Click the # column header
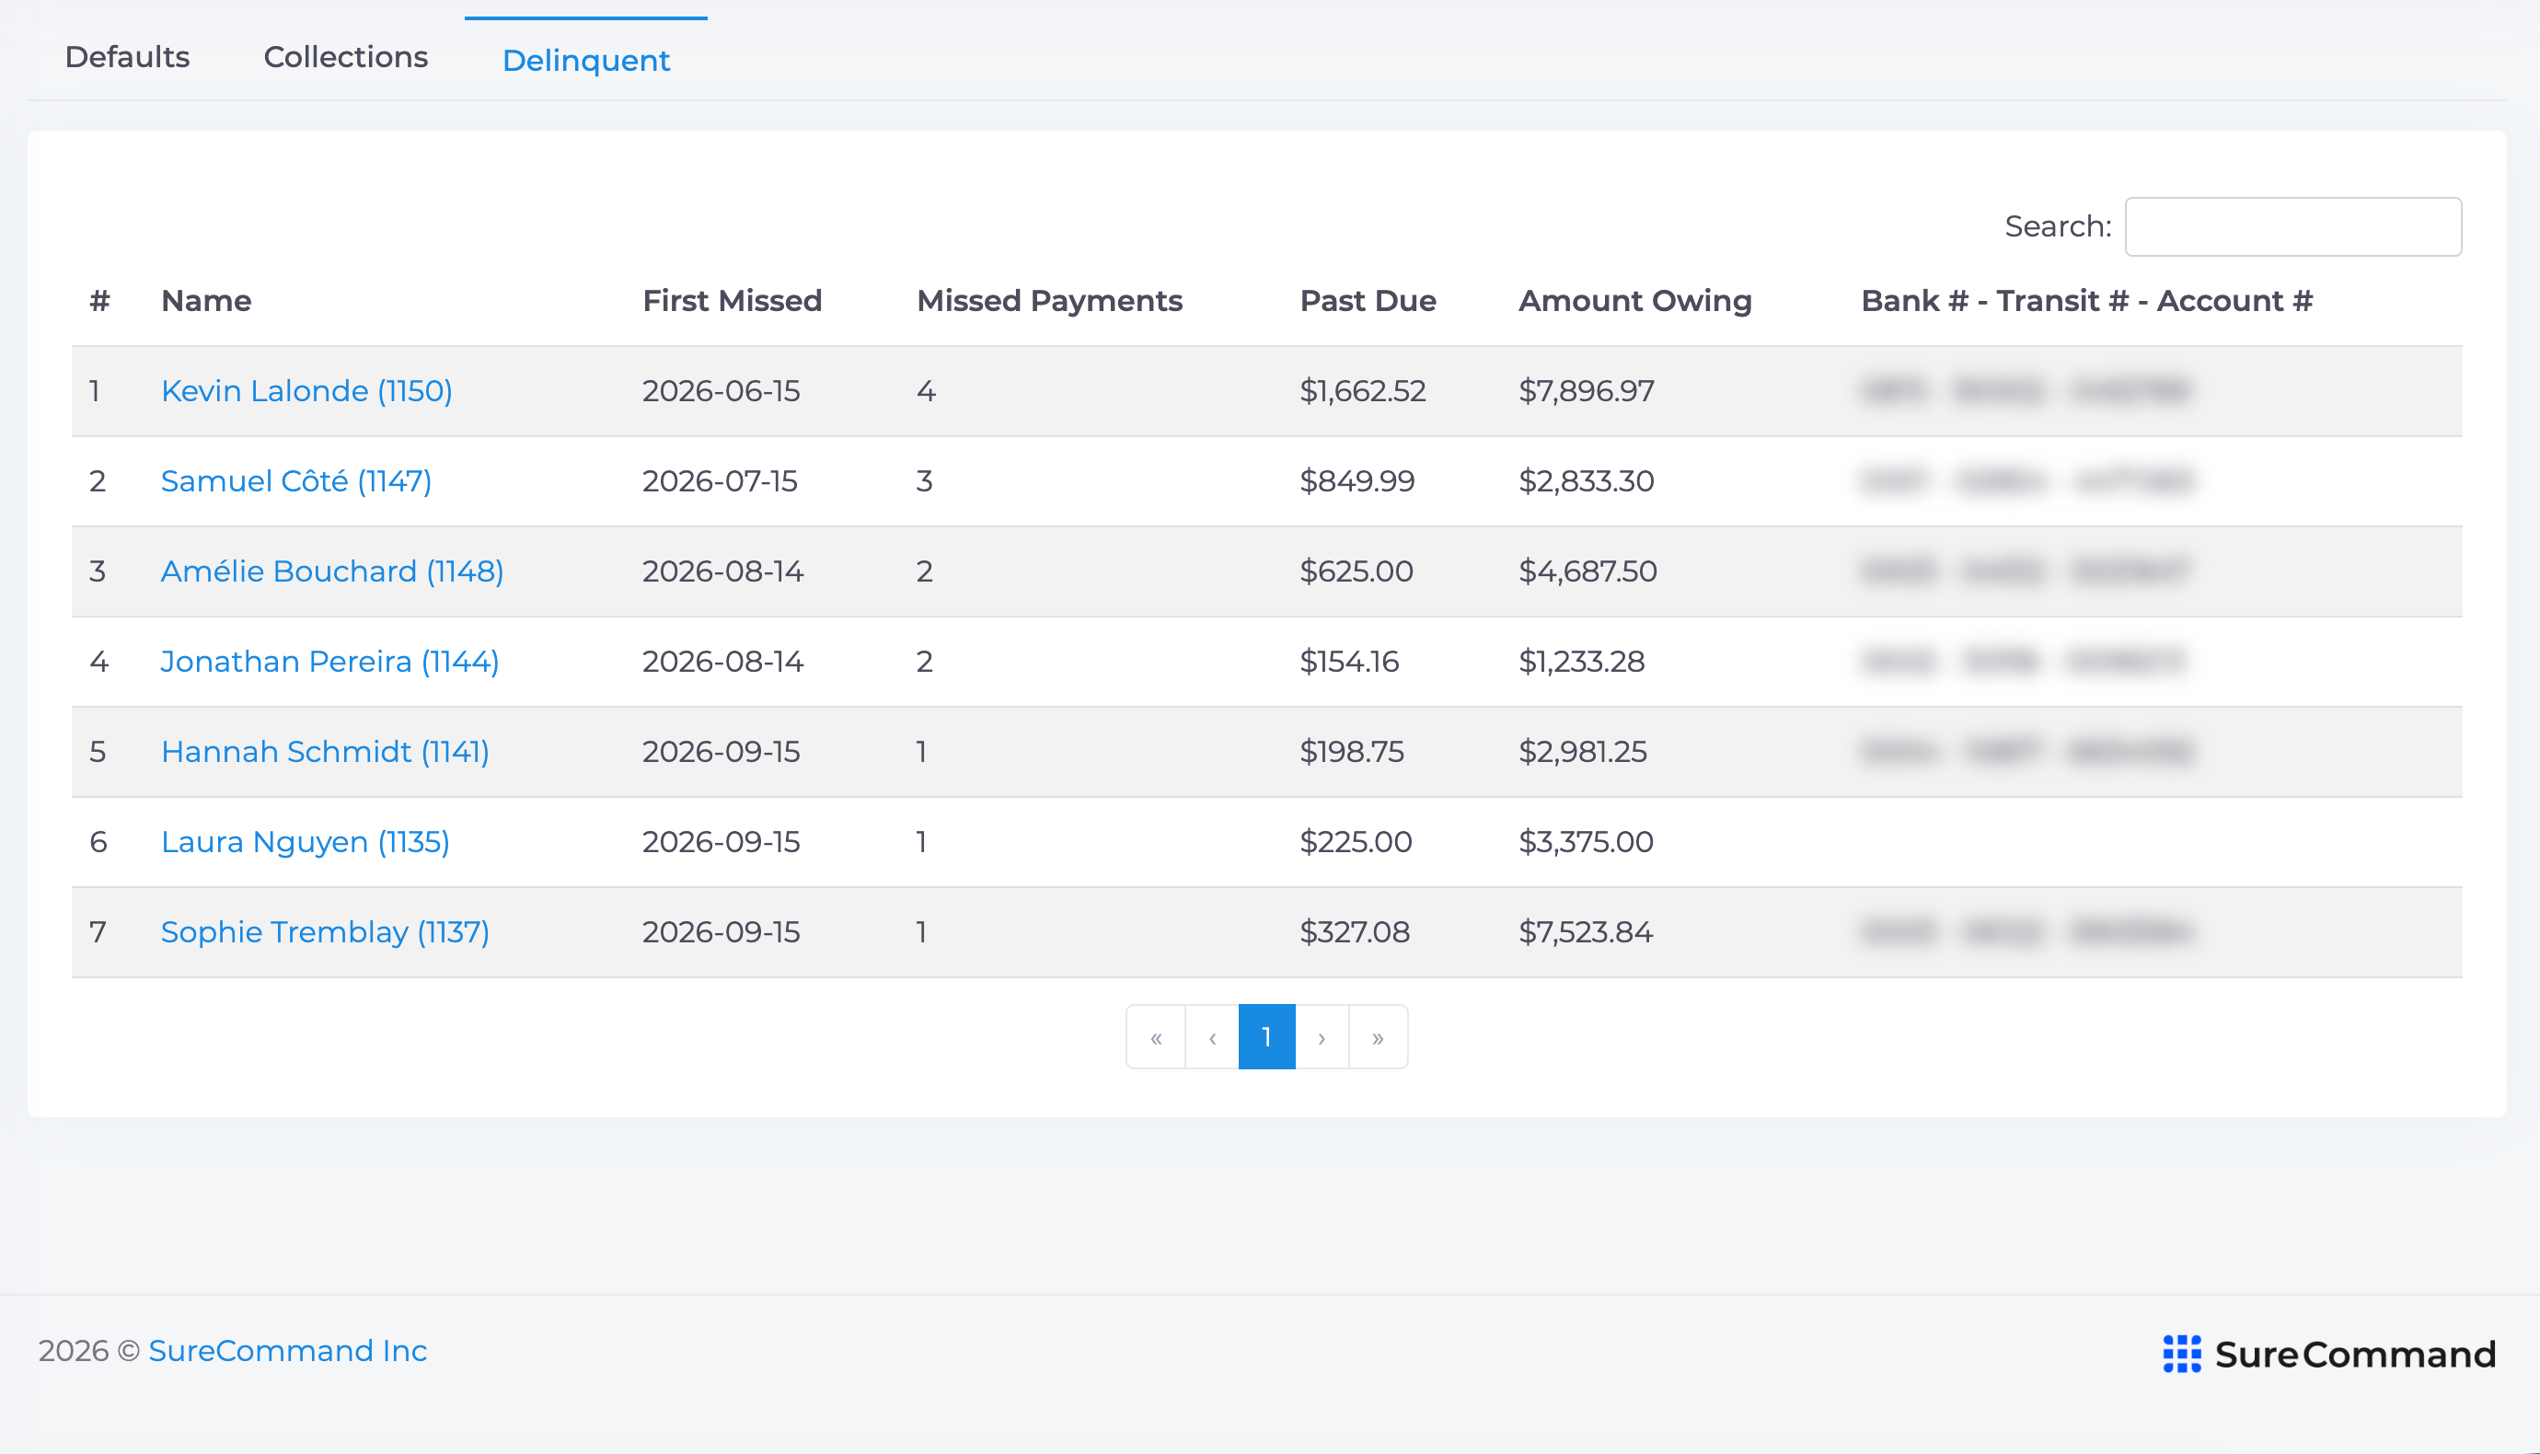 pos(98,301)
